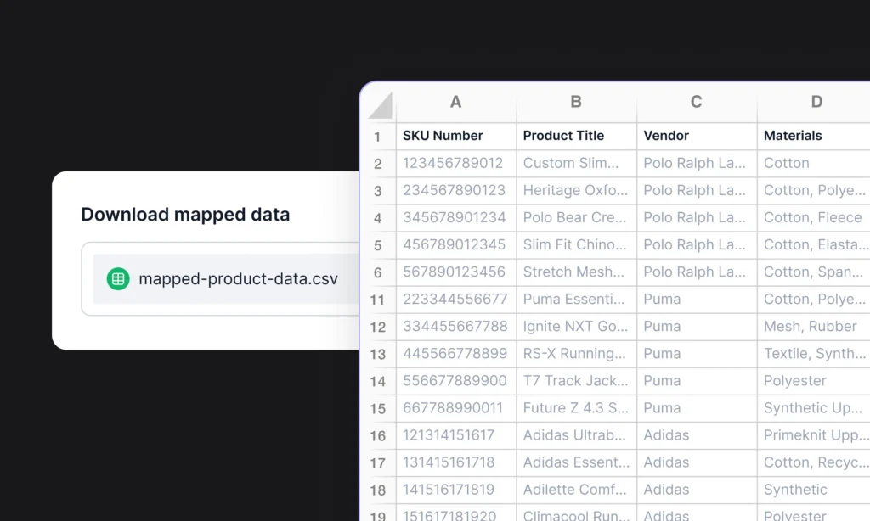
Task: Open the mapped-product-data.csv file link
Action: [238, 278]
